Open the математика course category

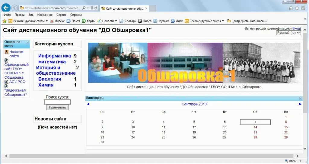point(52,62)
